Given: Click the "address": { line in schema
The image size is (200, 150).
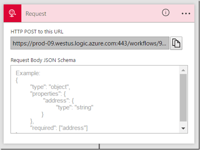Looking at the screenshot, I should (60, 101).
